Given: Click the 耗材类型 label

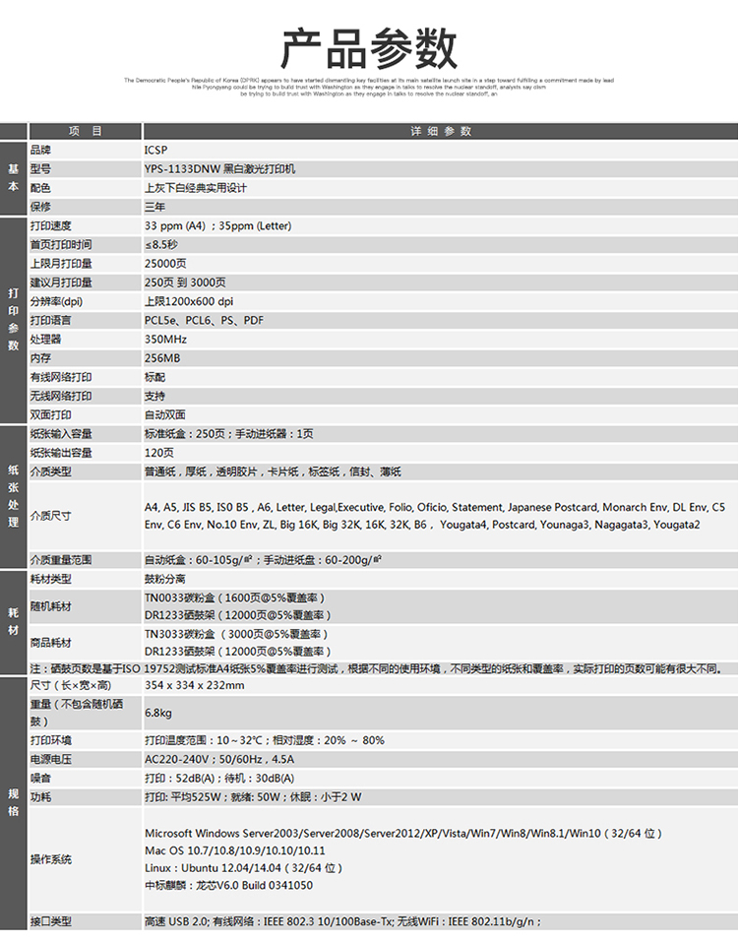Looking at the screenshot, I should [x=51, y=579].
